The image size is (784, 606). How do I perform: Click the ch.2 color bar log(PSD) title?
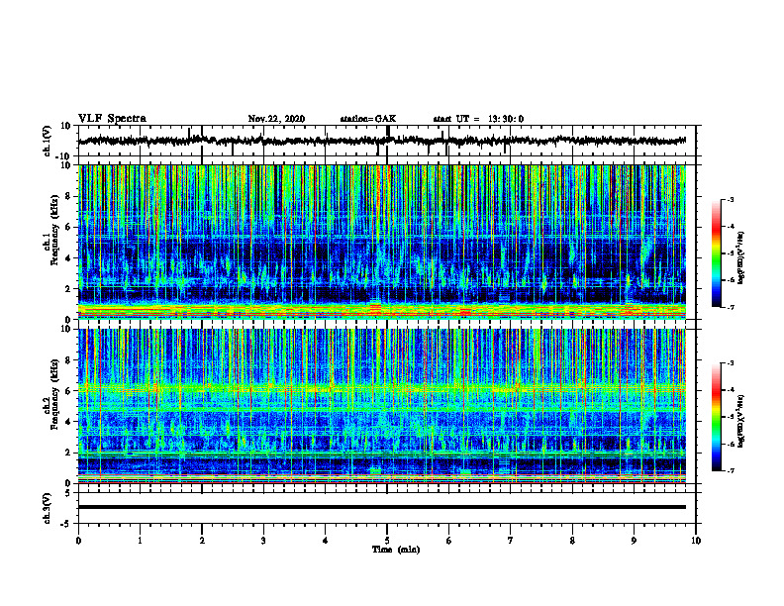(x=741, y=422)
